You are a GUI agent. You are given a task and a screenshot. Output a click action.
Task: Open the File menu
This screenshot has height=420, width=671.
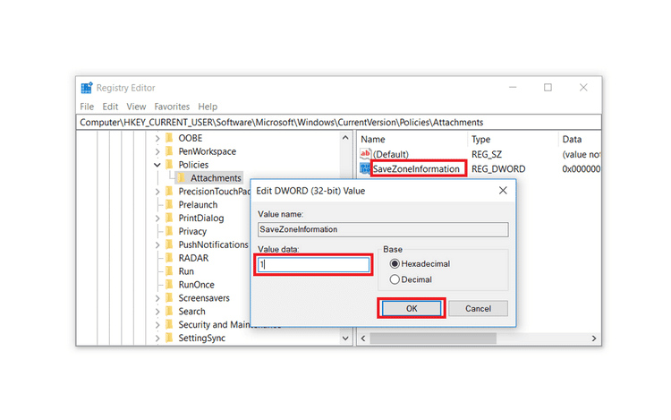[87, 107]
